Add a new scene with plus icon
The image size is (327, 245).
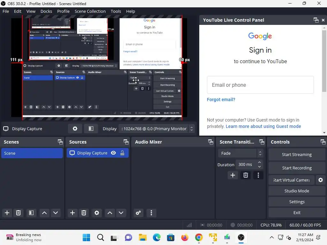pyautogui.click(x=7, y=213)
